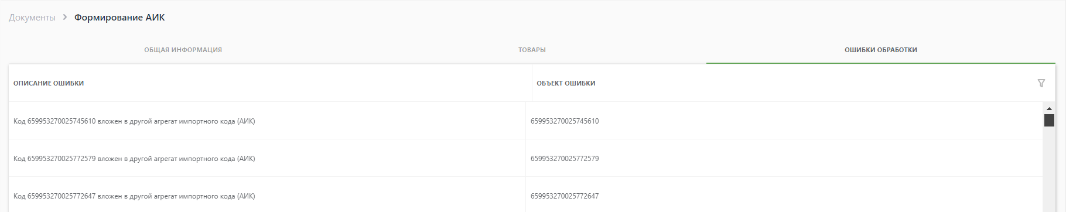Switch to the Общая информация tab
This screenshot has width=1066, height=212.
click(183, 50)
